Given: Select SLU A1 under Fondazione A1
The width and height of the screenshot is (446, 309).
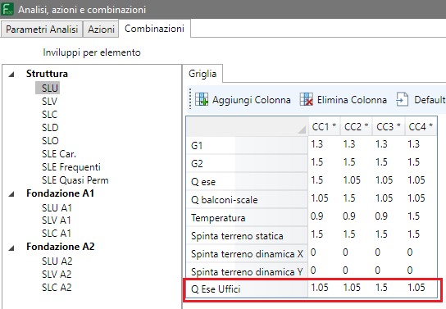Looking at the screenshot, I should click(57, 208).
